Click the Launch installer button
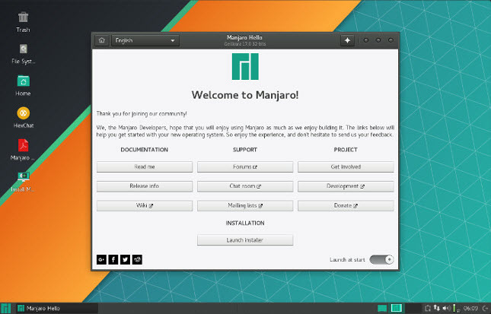Viewport: 491px width, 314px height. (x=245, y=240)
